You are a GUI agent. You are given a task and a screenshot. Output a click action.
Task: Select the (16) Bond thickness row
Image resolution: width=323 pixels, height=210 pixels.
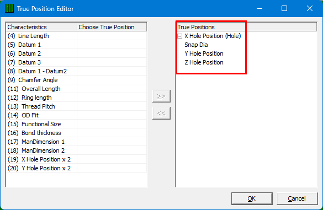pos(76,133)
